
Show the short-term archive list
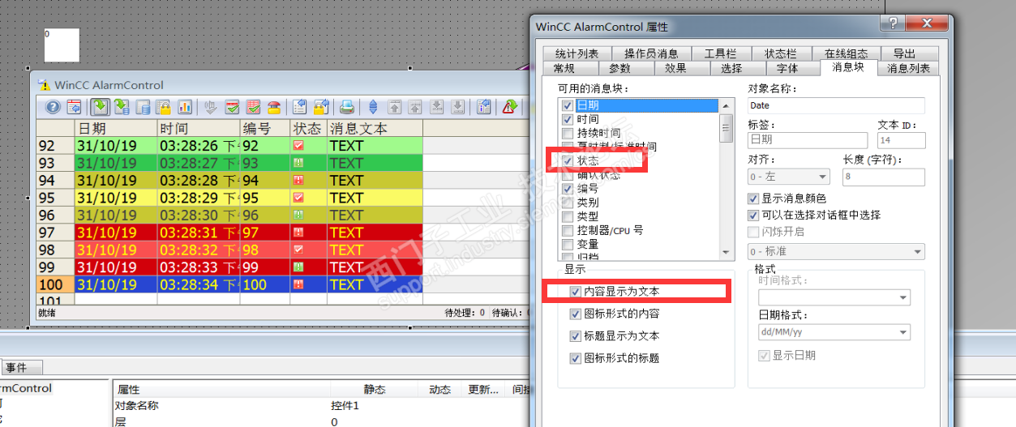coord(122,107)
